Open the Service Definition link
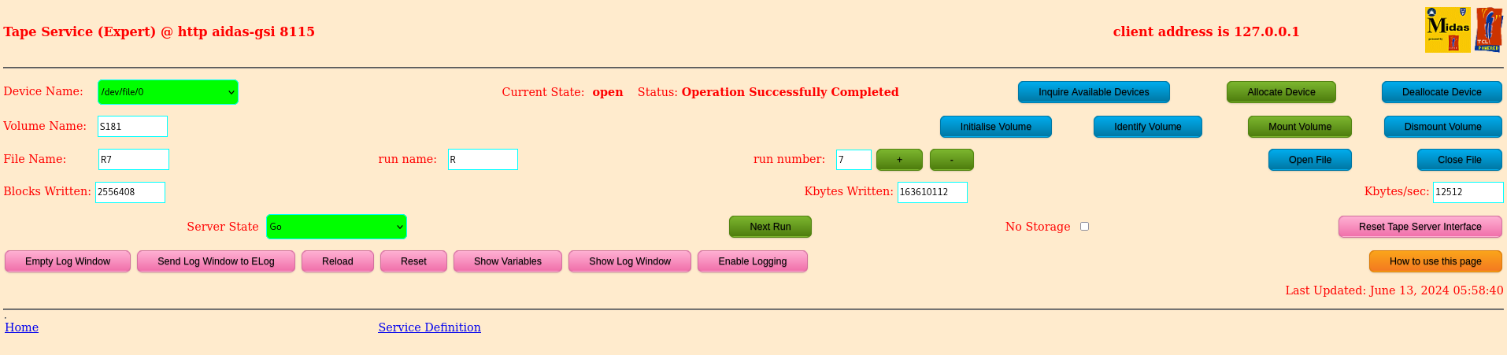The height and width of the screenshot is (355, 1507). tap(429, 327)
